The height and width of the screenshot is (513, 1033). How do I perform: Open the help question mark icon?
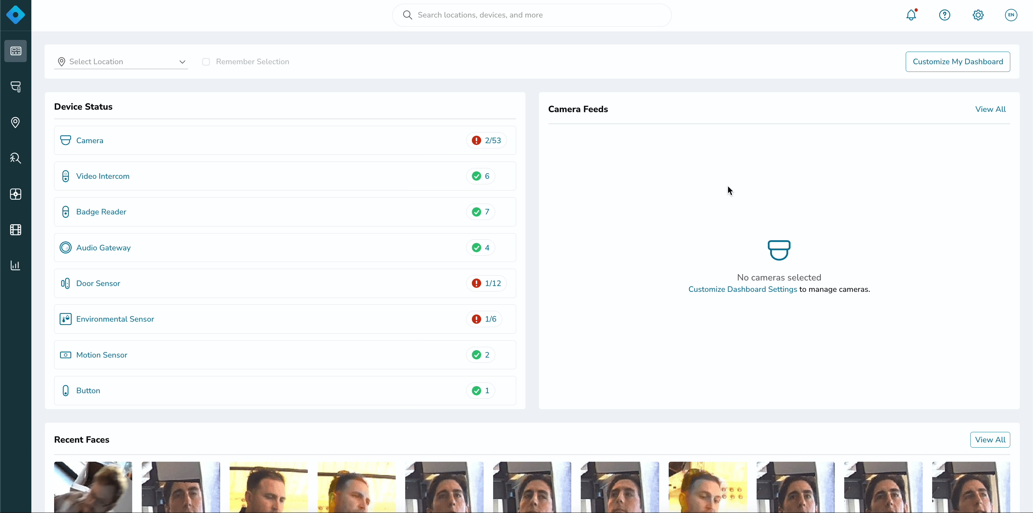tap(945, 15)
